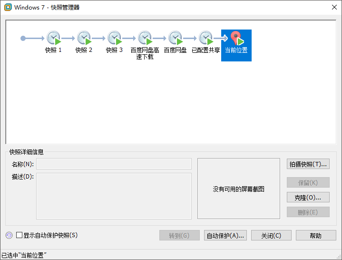Click the 拍摄快照(T)... button
The image size is (342, 260).
[308, 164]
